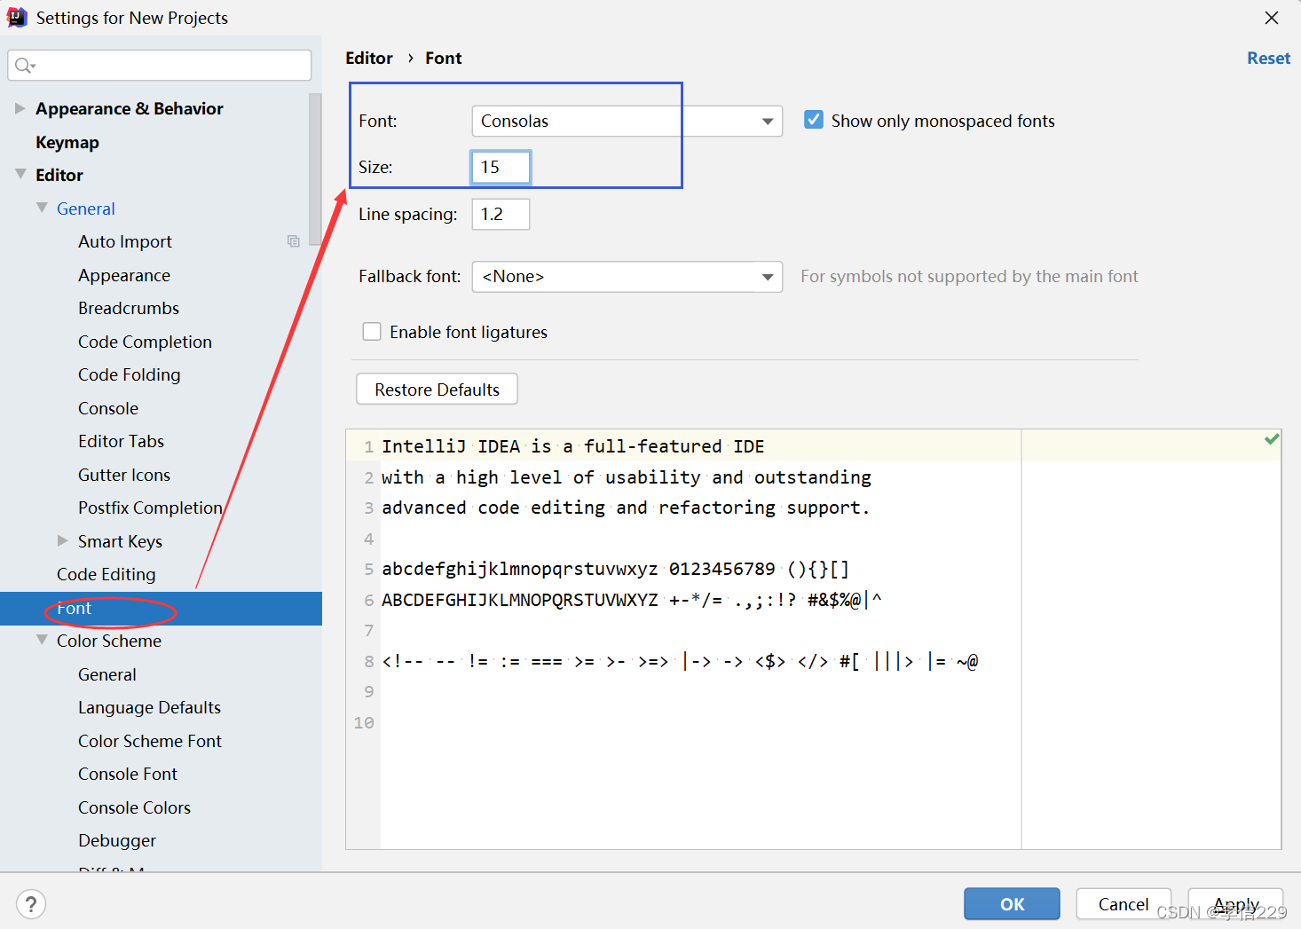
Task: Click the Size input field
Action: tap(501, 167)
